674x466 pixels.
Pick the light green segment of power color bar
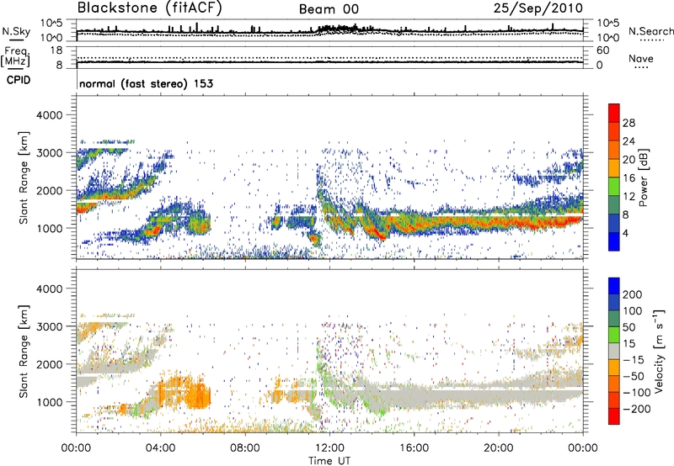click(x=614, y=187)
